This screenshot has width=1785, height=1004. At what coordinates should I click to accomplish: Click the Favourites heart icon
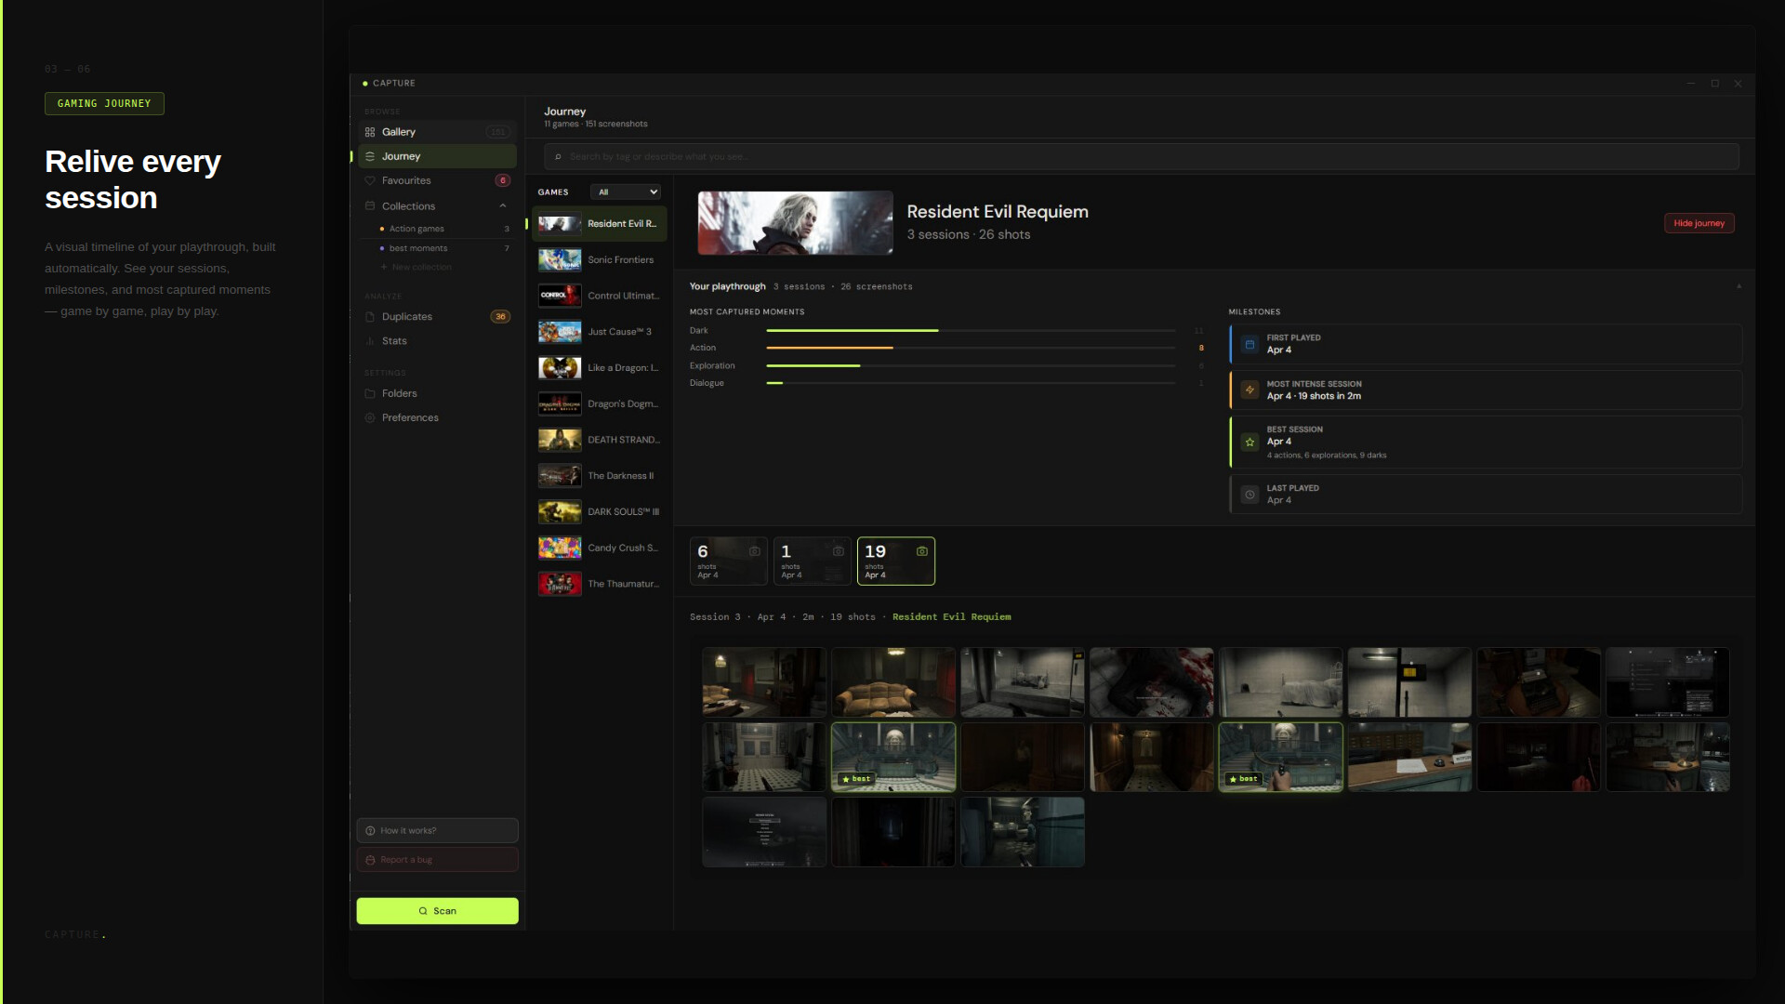[x=370, y=180]
